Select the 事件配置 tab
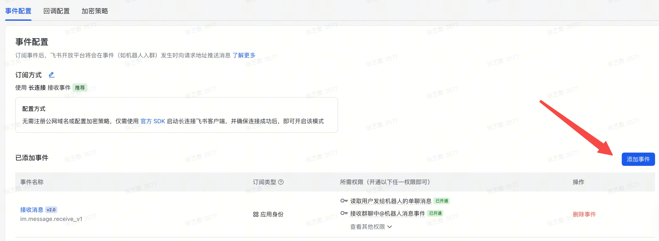Image resolution: width=659 pixels, height=241 pixels. pyautogui.click(x=18, y=11)
